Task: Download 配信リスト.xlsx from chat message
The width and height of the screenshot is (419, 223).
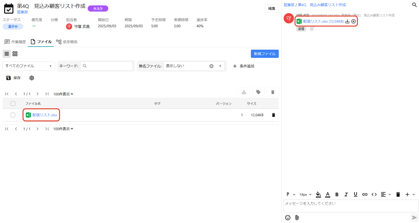Action: 347,21
